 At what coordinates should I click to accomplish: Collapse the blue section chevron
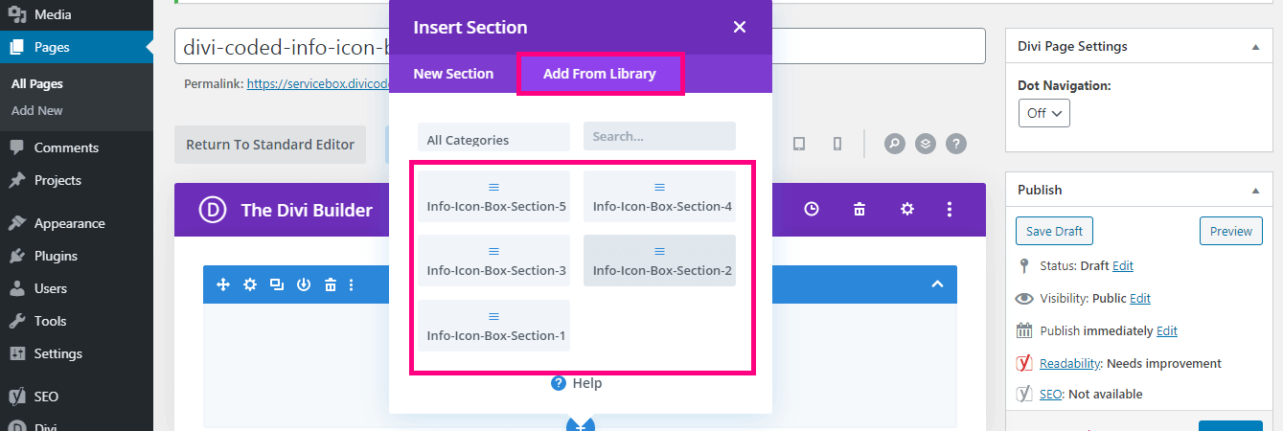[x=937, y=284]
